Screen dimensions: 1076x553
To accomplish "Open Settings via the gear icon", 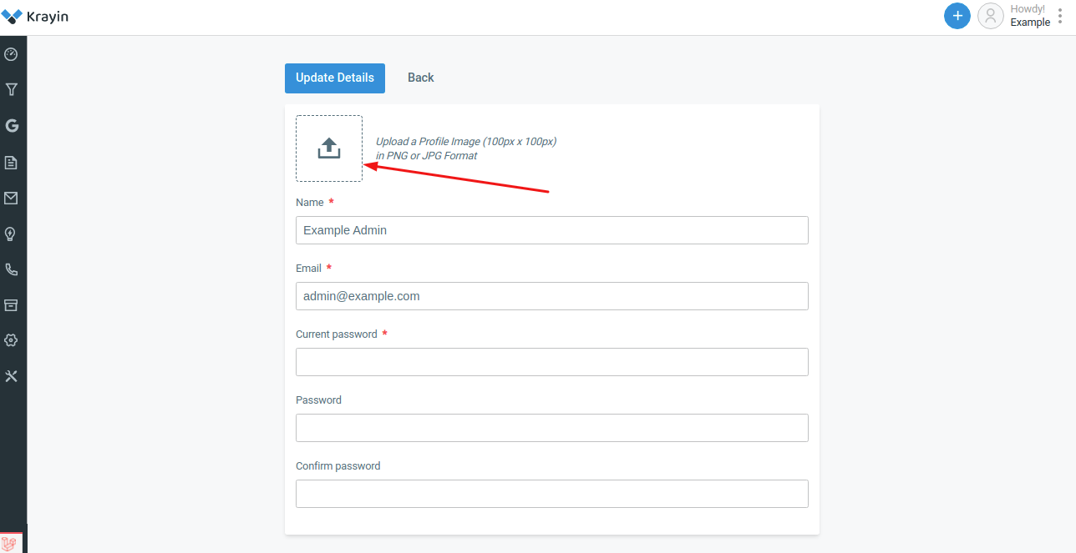I will (x=12, y=339).
